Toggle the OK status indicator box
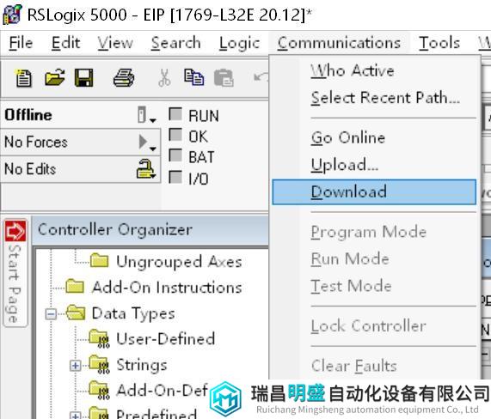This screenshot has width=491, height=419. 175,135
